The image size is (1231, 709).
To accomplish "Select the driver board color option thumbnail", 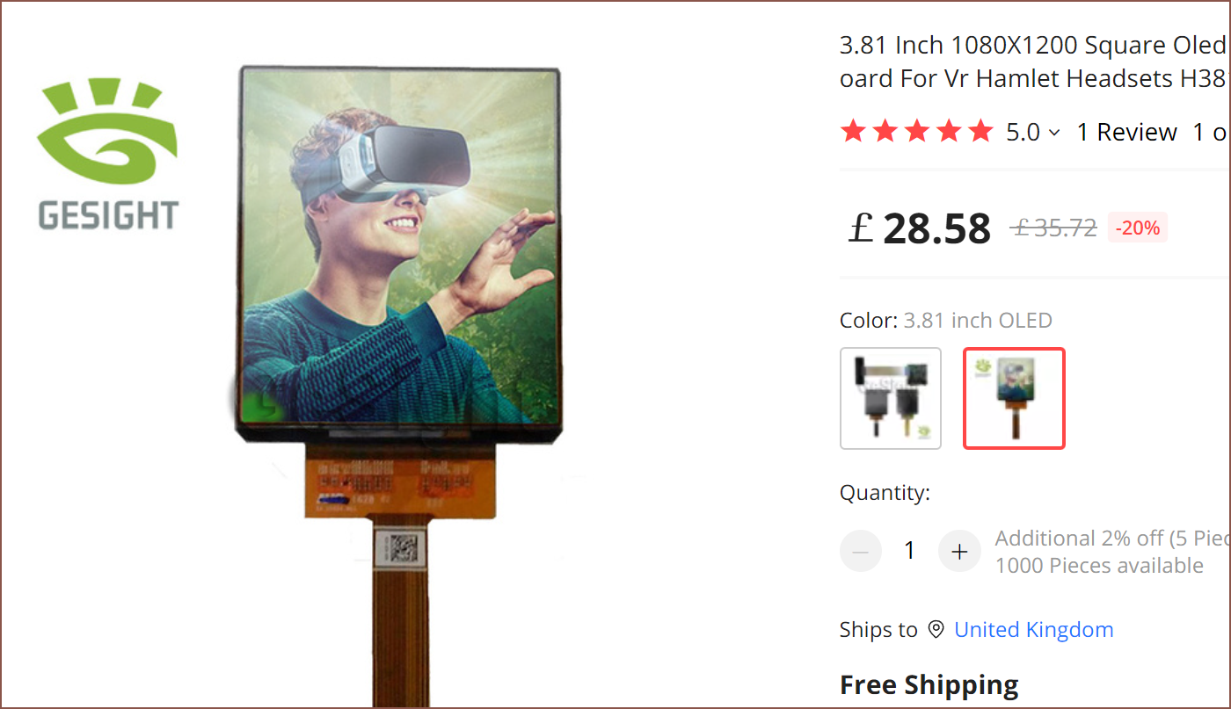I will pyautogui.click(x=891, y=398).
